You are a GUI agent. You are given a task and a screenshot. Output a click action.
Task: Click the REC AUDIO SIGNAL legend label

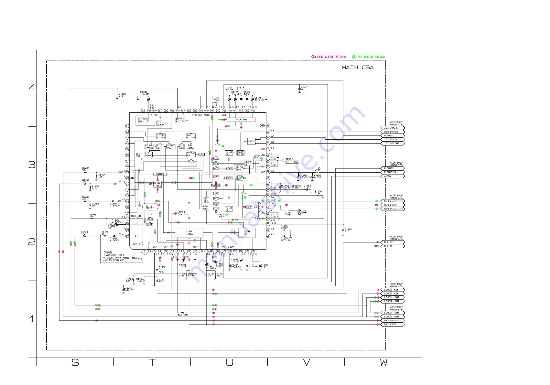[x=332, y=57]
